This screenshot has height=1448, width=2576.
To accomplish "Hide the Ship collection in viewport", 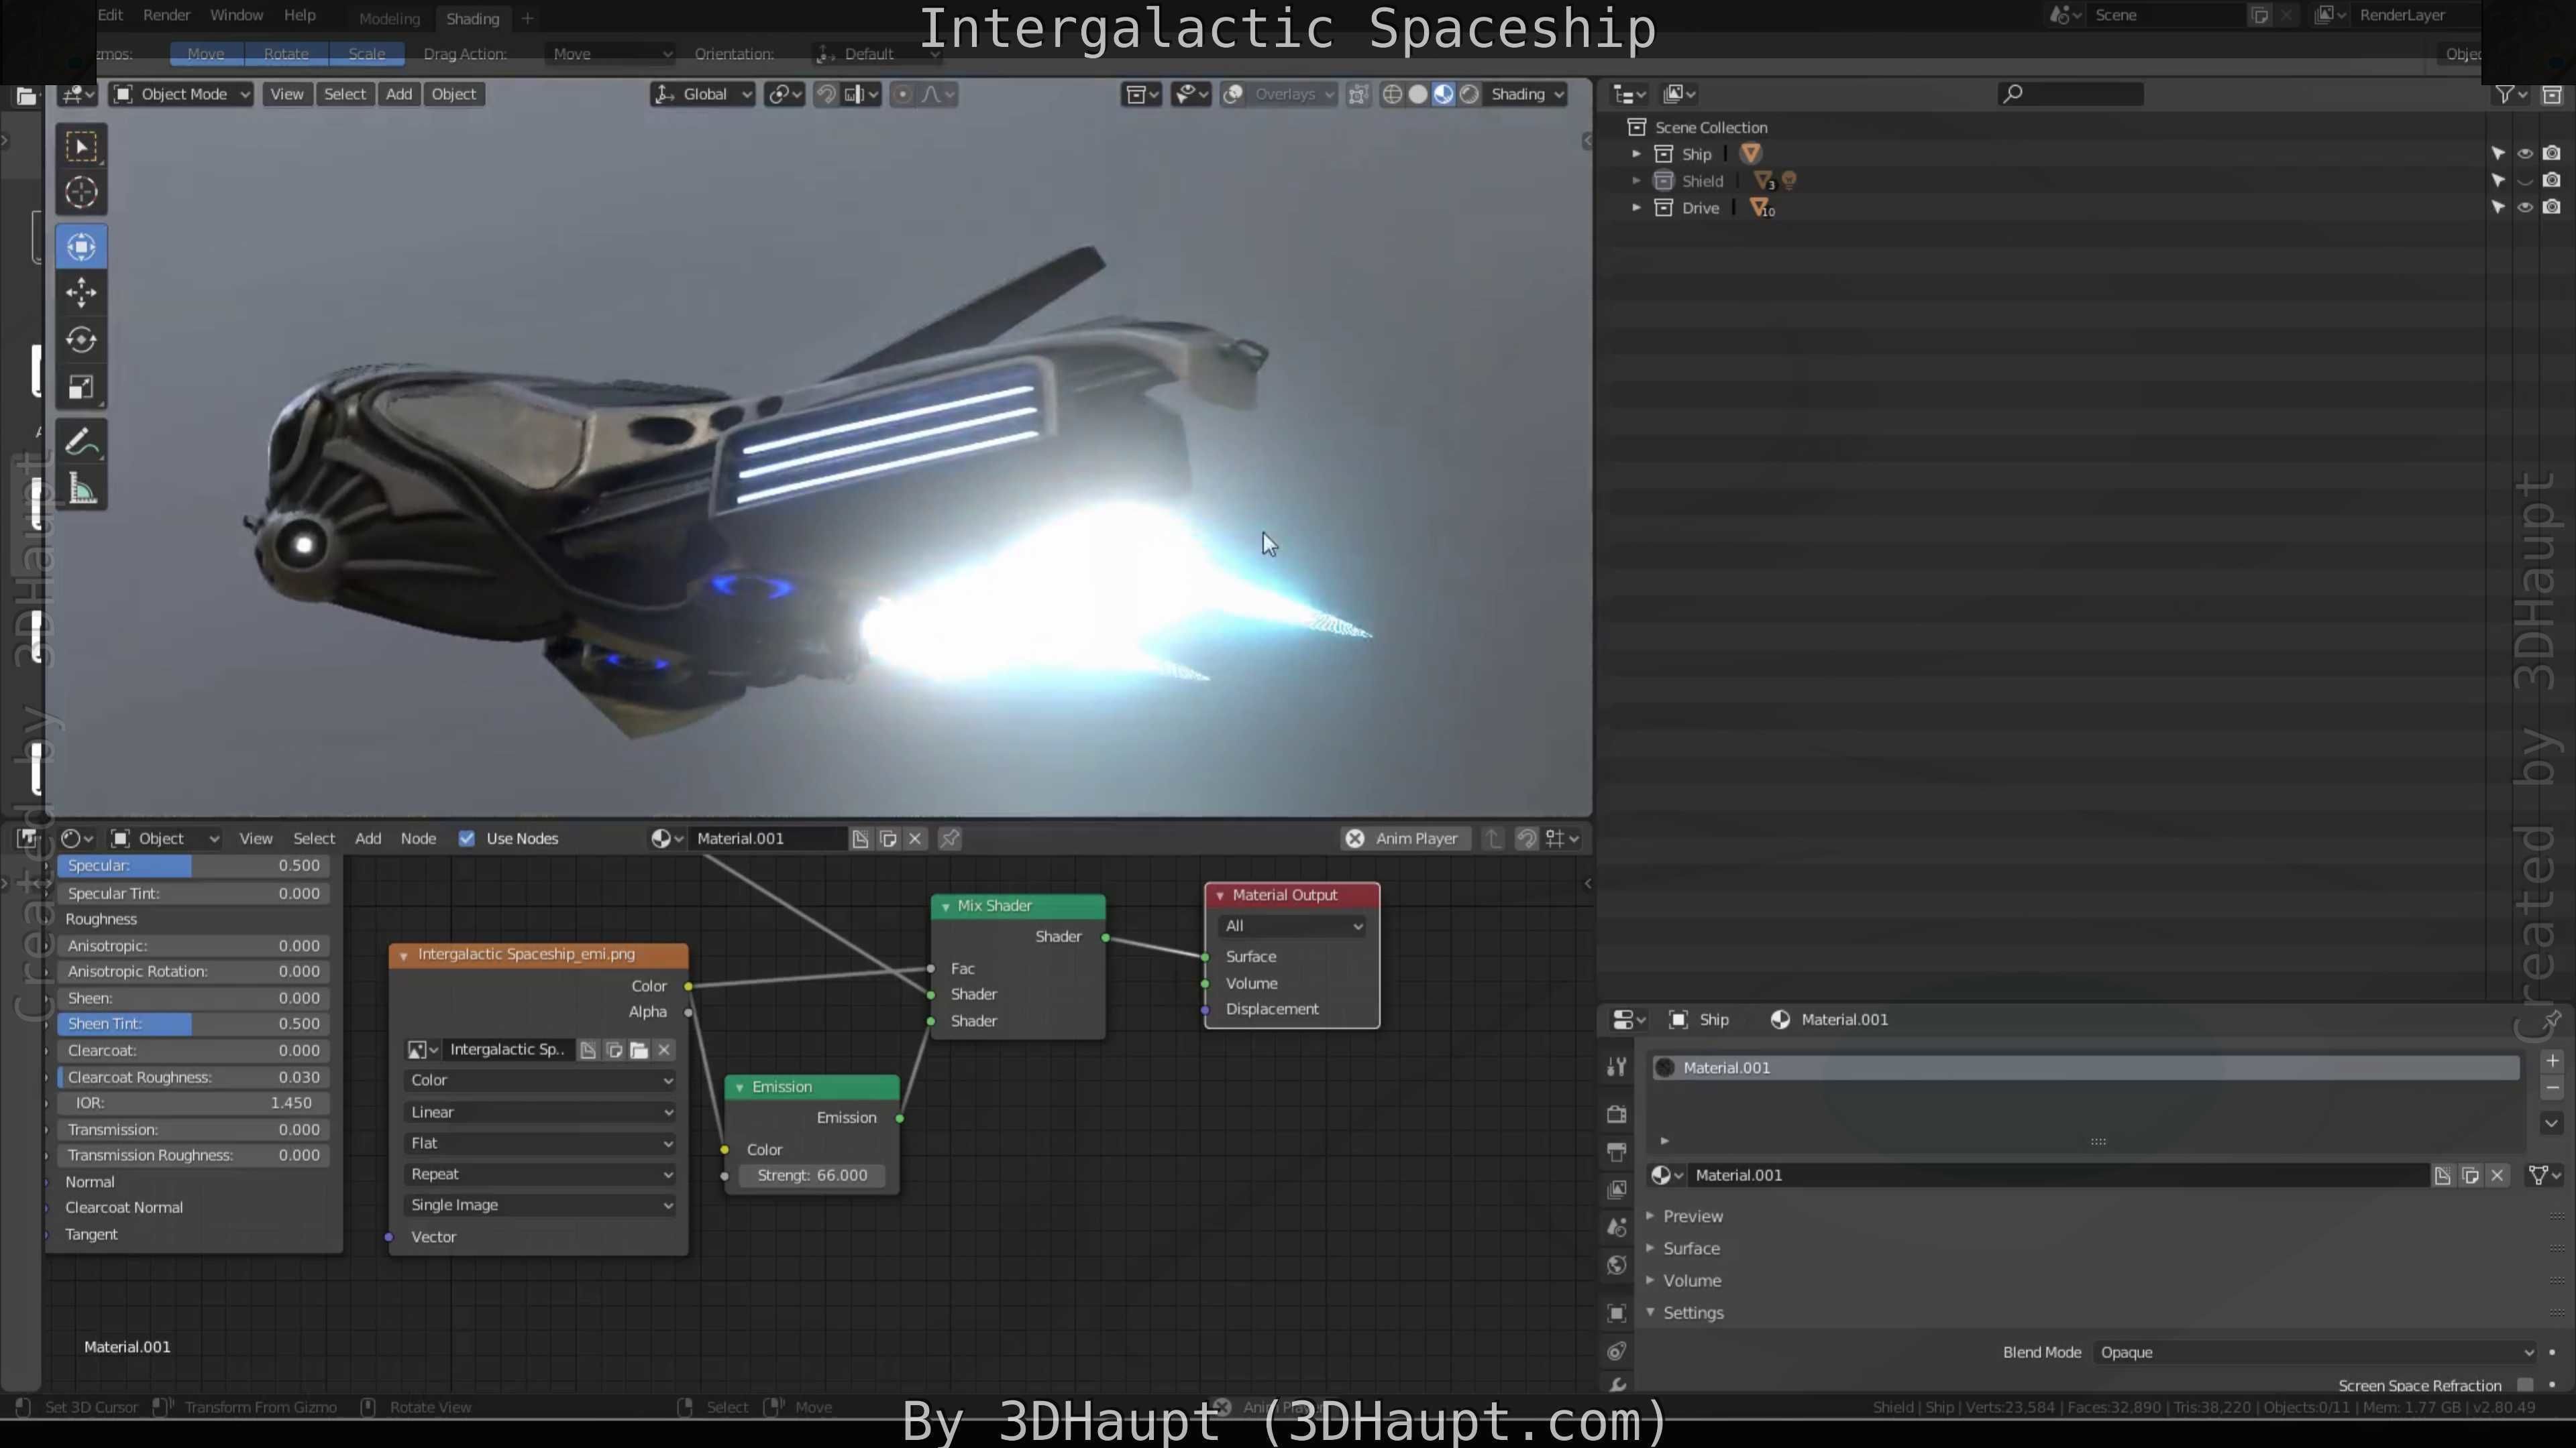I will pos(2524,154).
